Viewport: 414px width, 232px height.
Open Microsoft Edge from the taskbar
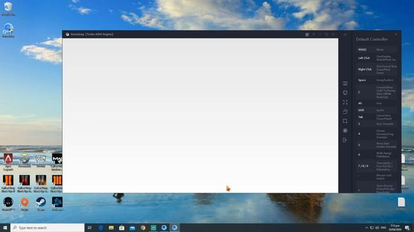click(101, 227)
